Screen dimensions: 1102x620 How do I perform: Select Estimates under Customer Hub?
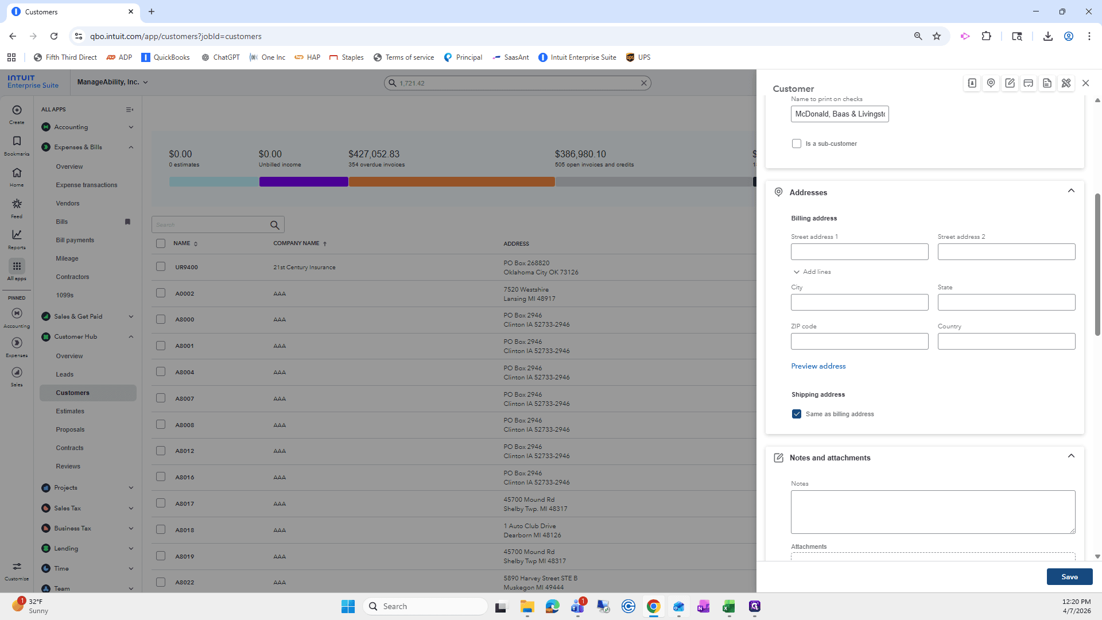70,411
